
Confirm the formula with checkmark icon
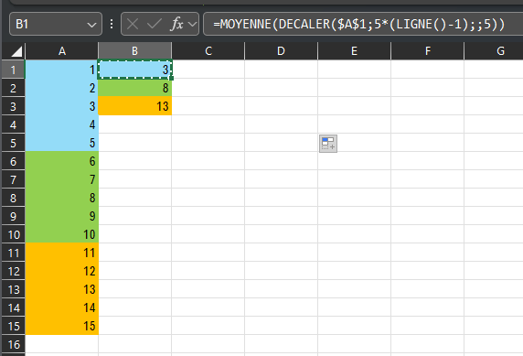pos(155,24)
